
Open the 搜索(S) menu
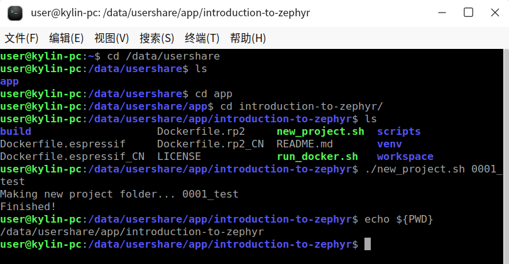(157, 38)
